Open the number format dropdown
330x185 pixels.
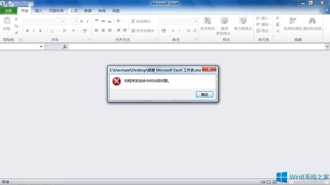pyautogui.click(x=196, y=21)
